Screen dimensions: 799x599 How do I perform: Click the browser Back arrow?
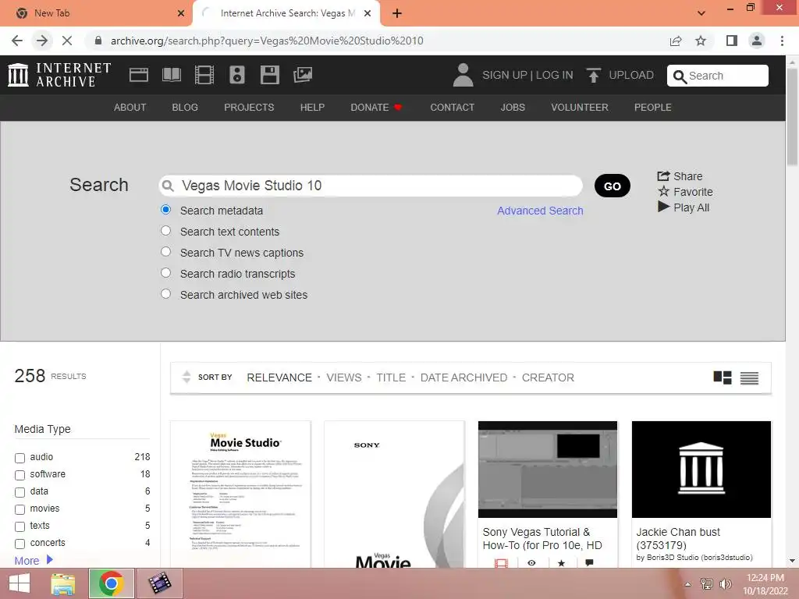[17, 41]
